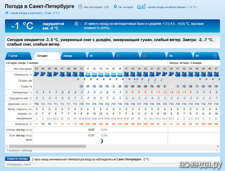
Task: Click the clock icon beside local time
Action: [x=81, y=7]
